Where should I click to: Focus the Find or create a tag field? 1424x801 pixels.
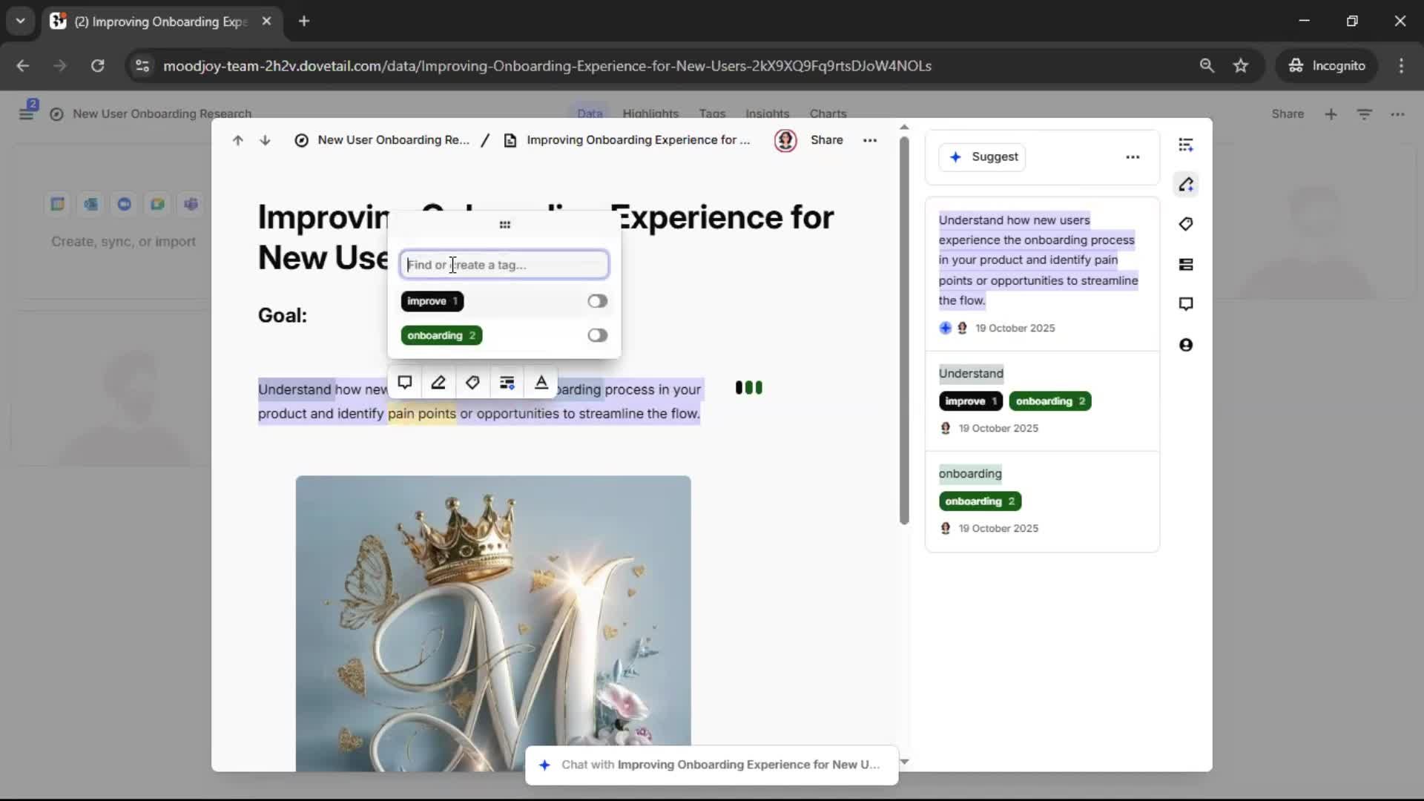point(504,265)
